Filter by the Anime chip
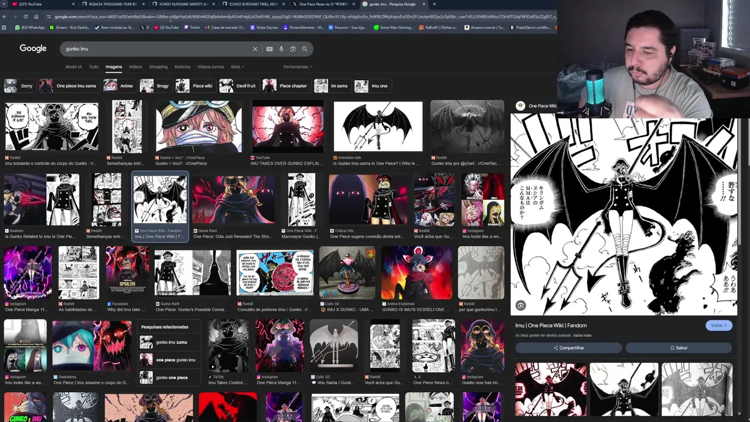The height and width of the screenshot is (422, 750). tap(119, 86)
